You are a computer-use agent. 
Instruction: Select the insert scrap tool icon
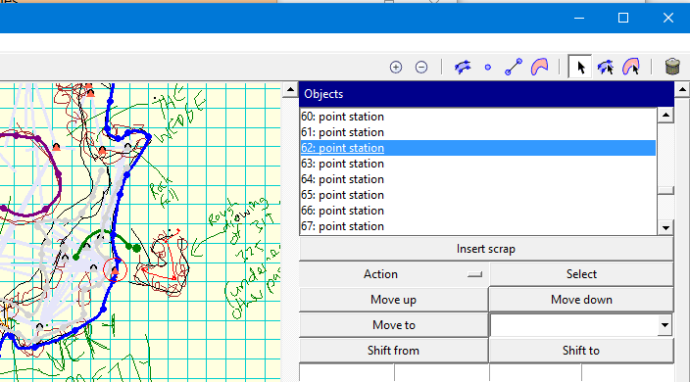[462, 68]
